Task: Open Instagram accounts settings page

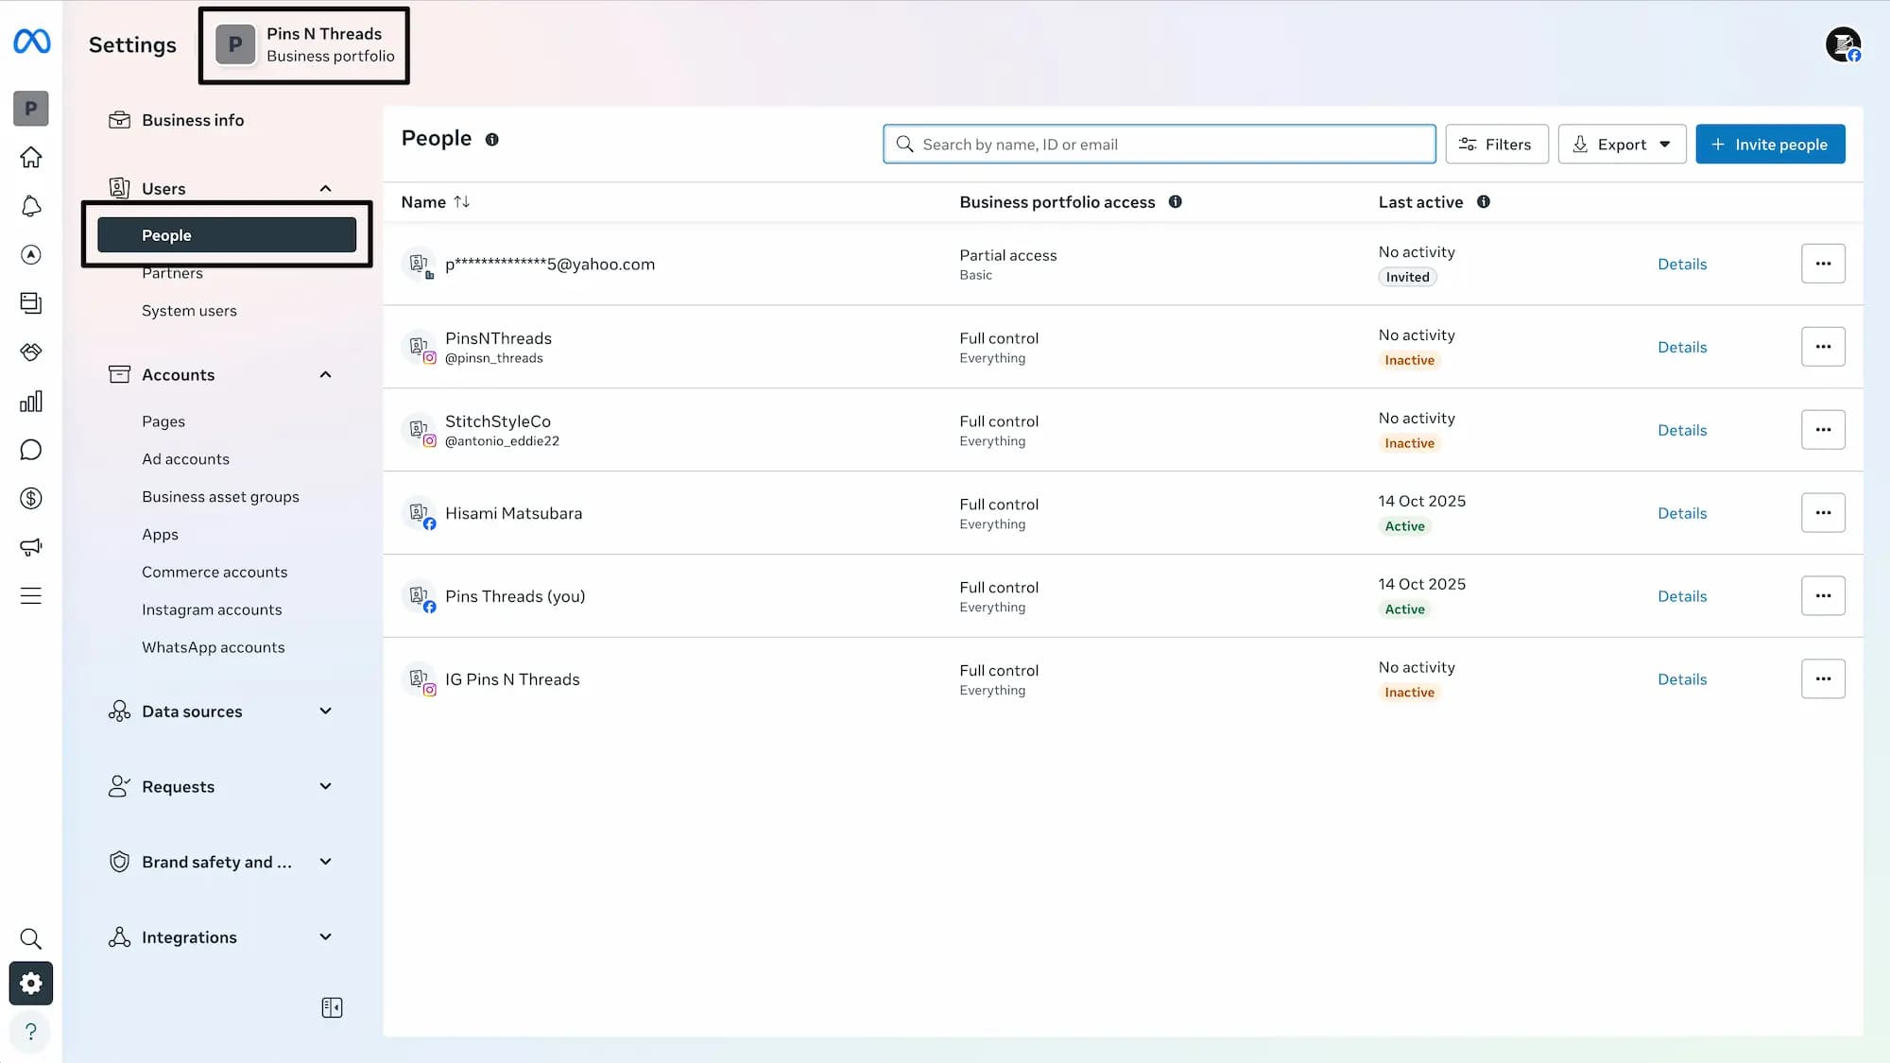Action: click(x=212, y=609)
